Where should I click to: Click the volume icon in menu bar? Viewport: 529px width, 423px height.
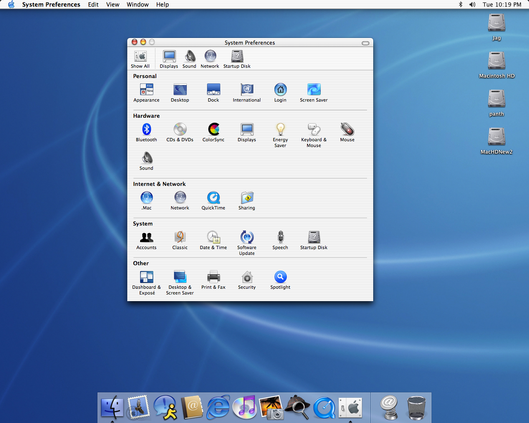[472, 5]
